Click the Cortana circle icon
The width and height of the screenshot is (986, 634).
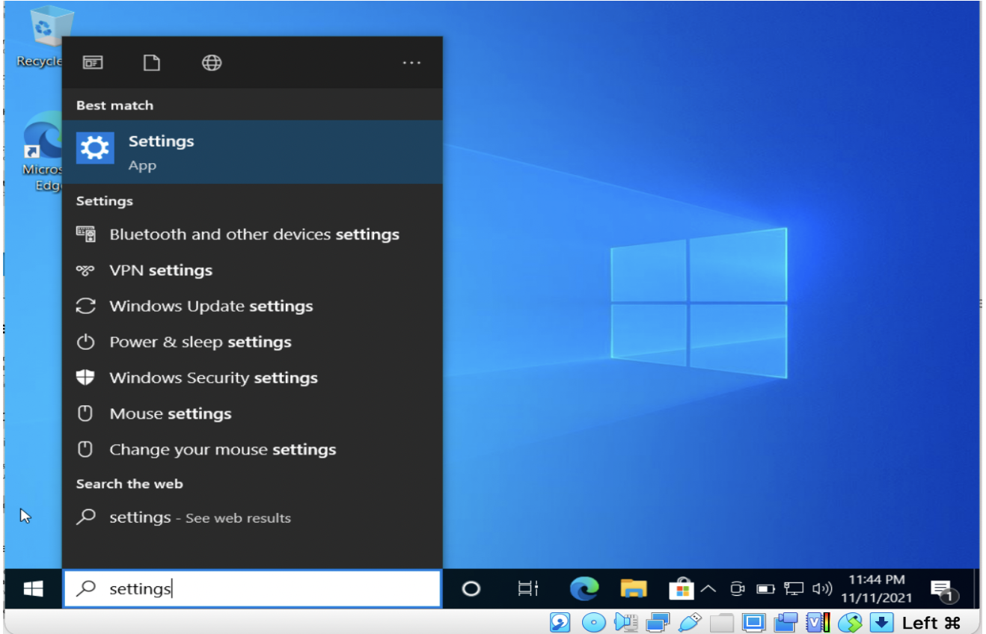pyautogui.click(x=471, y=588)
